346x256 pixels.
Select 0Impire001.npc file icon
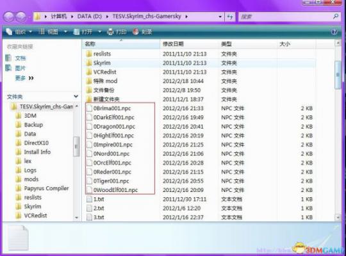89,145
